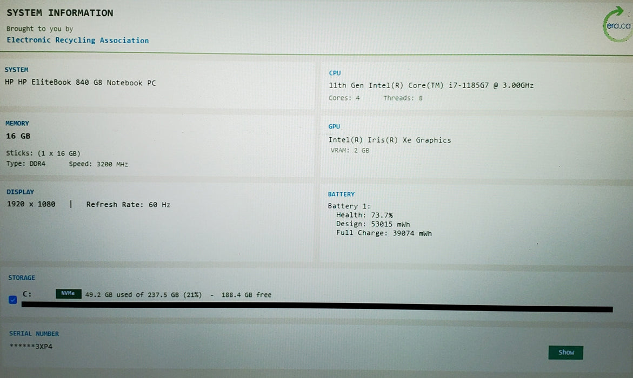633x378 pixels.
Task: Click the 16 GB memory value
Action: (x=18, y=136)
